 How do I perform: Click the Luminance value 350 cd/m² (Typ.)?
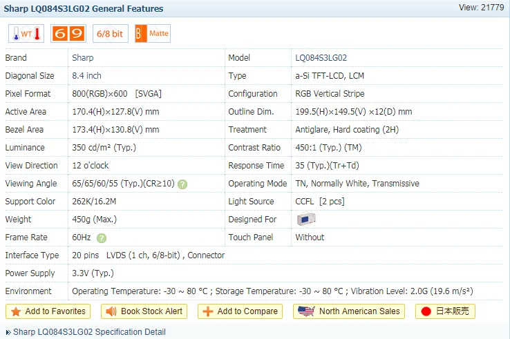(x=104, y=148)
